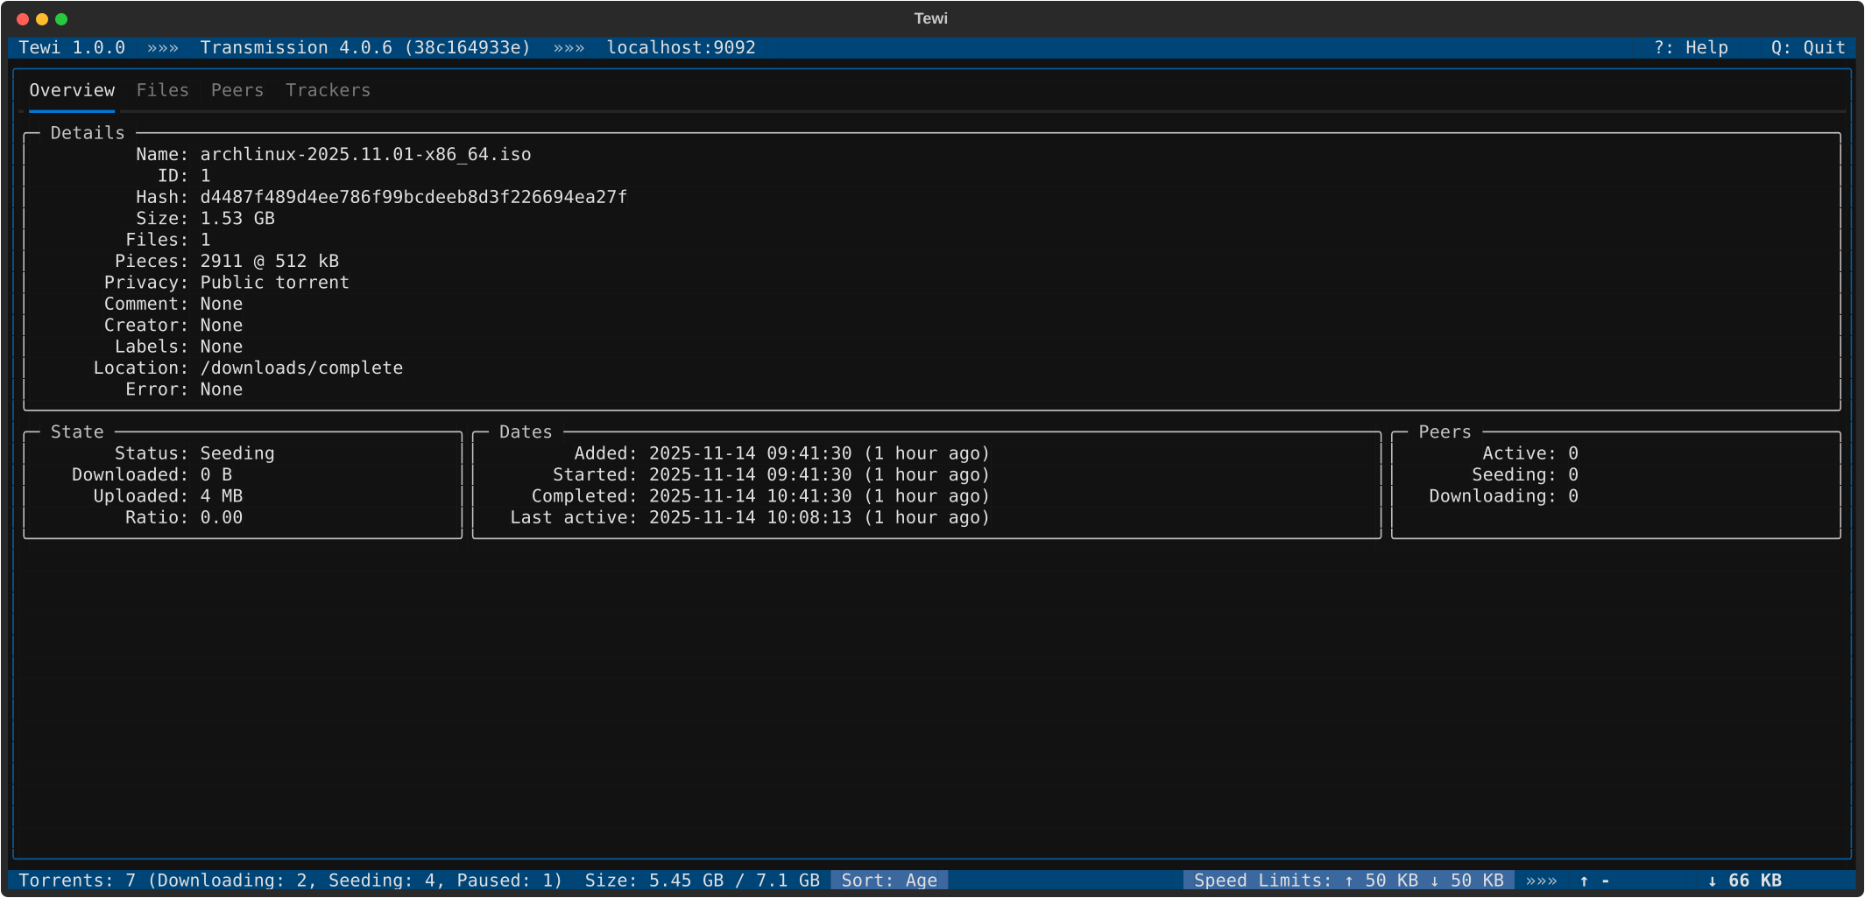Click the 'Sort: Age' status indicator

pyautogui.click(x=889, y=880)
